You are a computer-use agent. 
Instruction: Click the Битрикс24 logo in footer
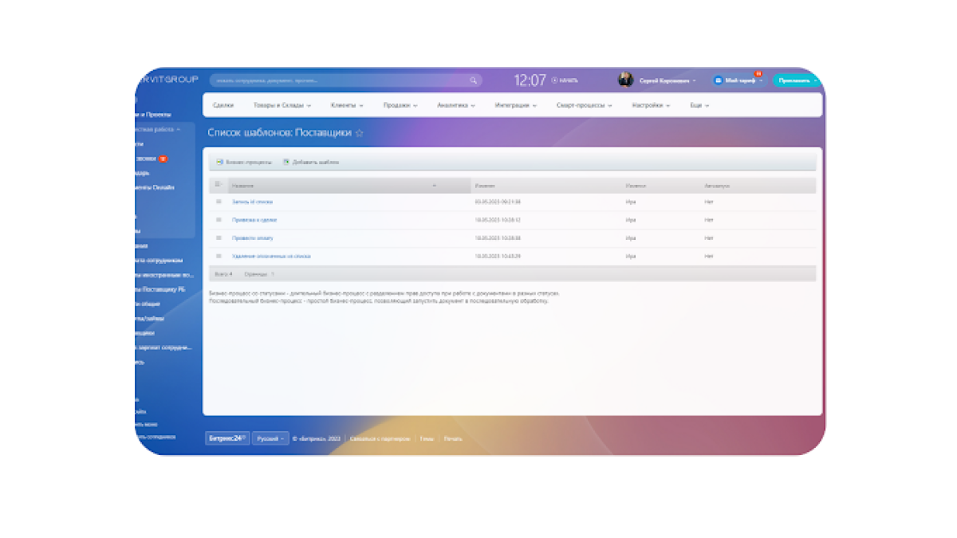227,438
